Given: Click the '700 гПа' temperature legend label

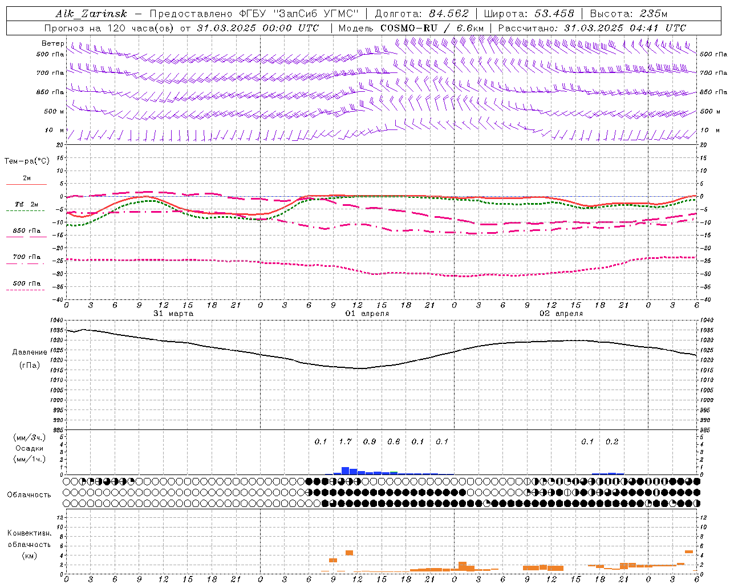Looking at the screenshot, I should tap(26, 257).
